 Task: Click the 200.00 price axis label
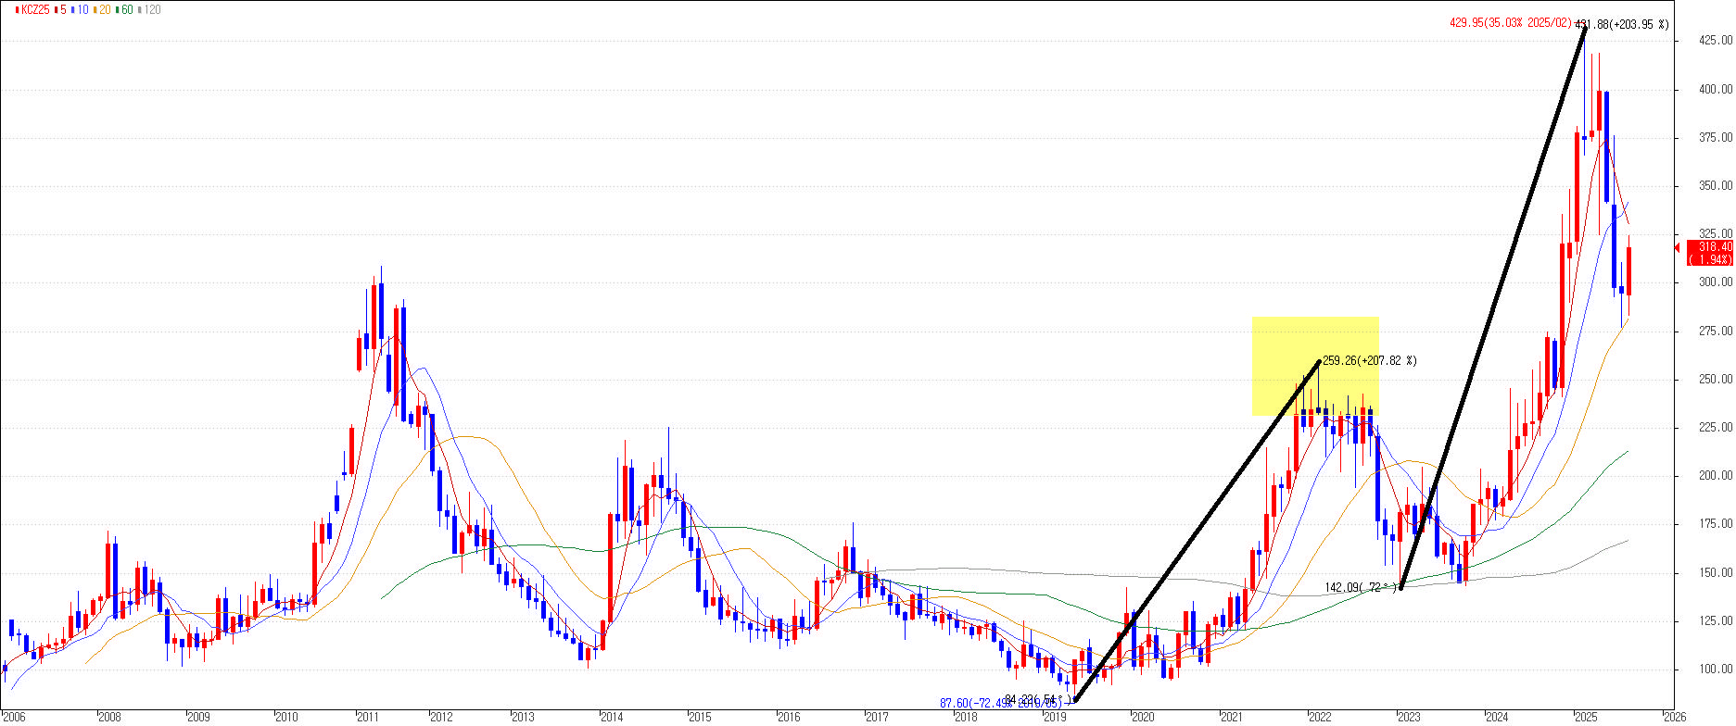click(x=1715, y=476)
